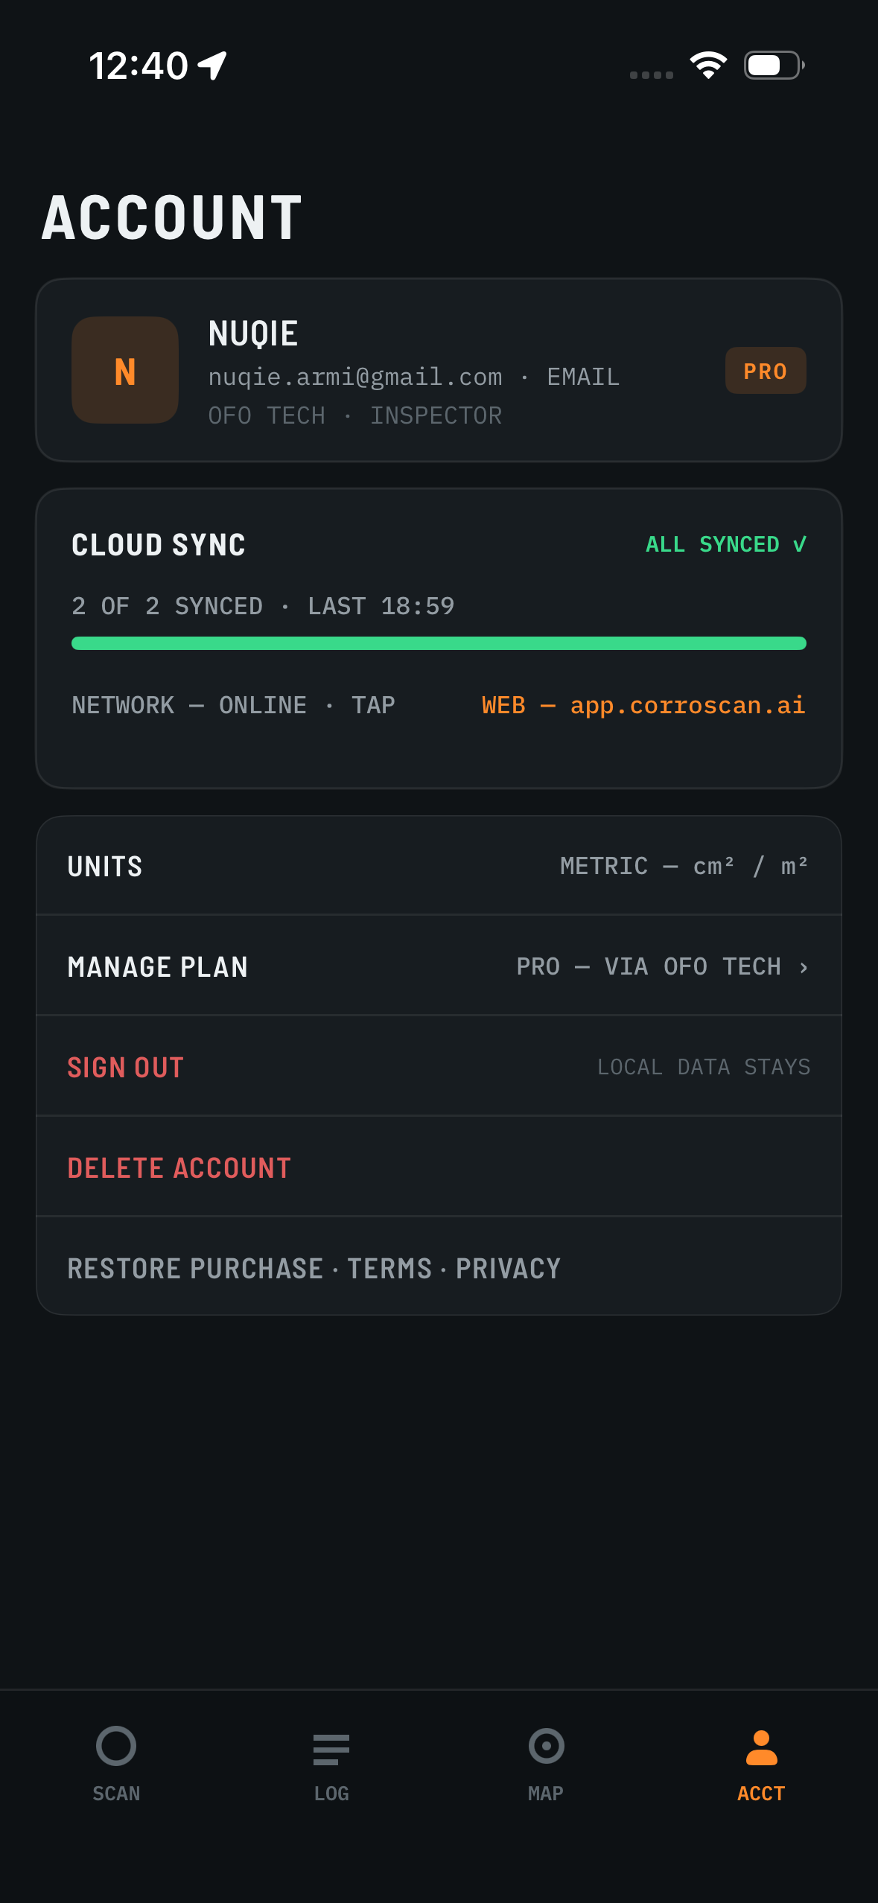Tap Restore Purchase link
The height and width of the screenshot is (1903, 878).
(x=195, y=1269)
